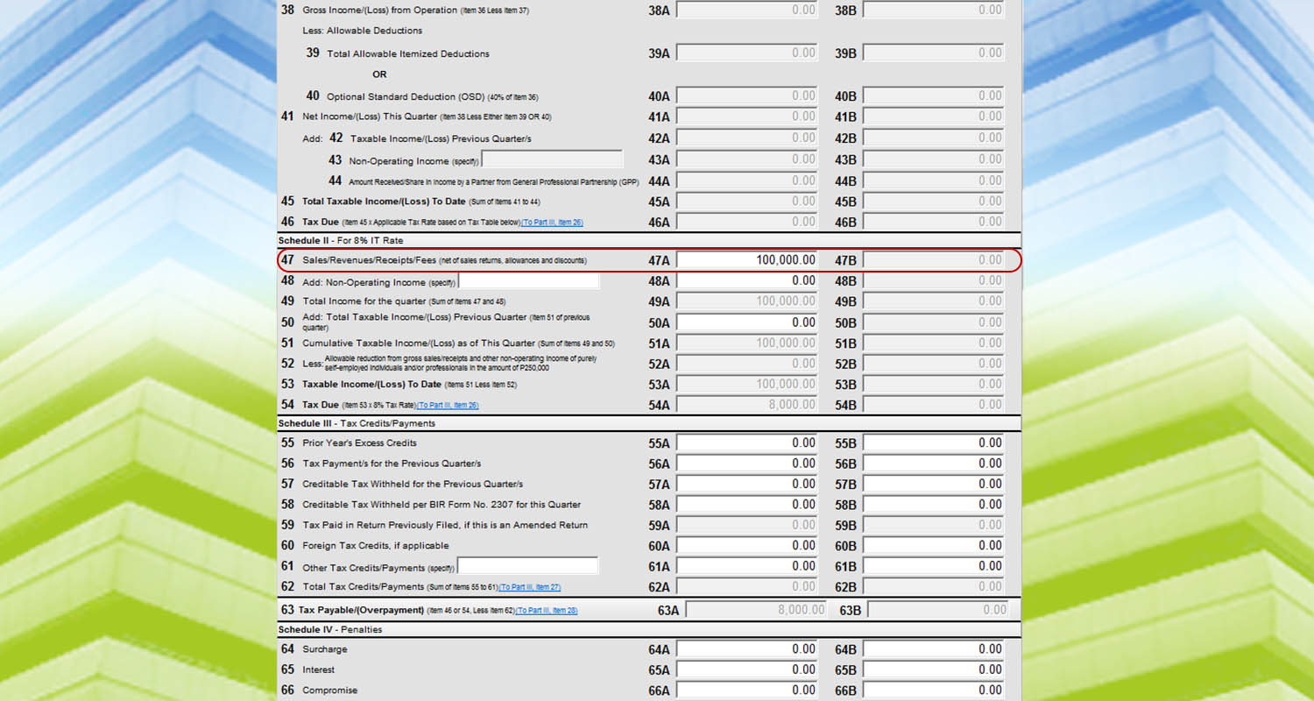Click the 60B Foreign Tax Credits field

coord(934,546)
